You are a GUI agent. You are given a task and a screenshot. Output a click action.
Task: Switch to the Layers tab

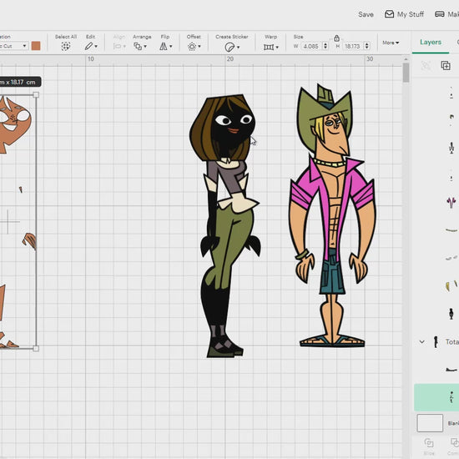click(431, 43)
